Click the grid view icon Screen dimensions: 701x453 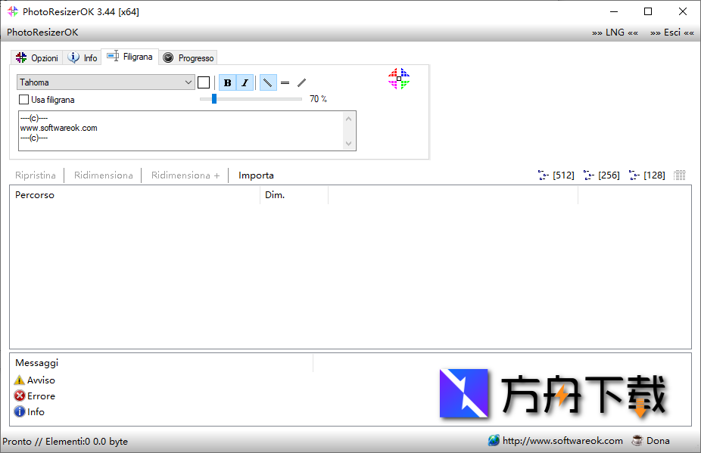tap(679, 175)
